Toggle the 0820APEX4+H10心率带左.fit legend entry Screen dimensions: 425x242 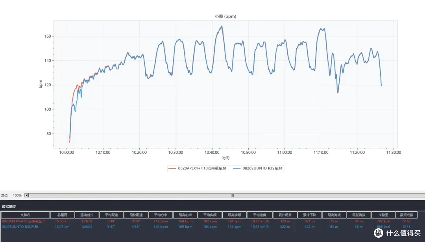pos(197,168)
